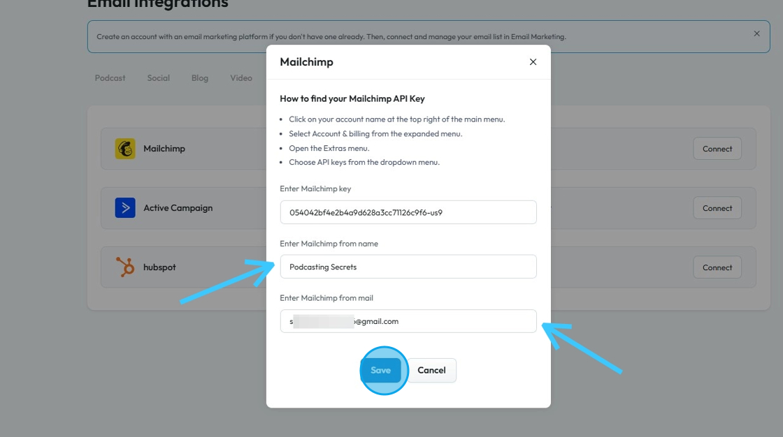Image resolution: width=783 pixels, height=437 pixels.
Task: Close the Mailchimp dialog with the X
Action: point(533,62)
